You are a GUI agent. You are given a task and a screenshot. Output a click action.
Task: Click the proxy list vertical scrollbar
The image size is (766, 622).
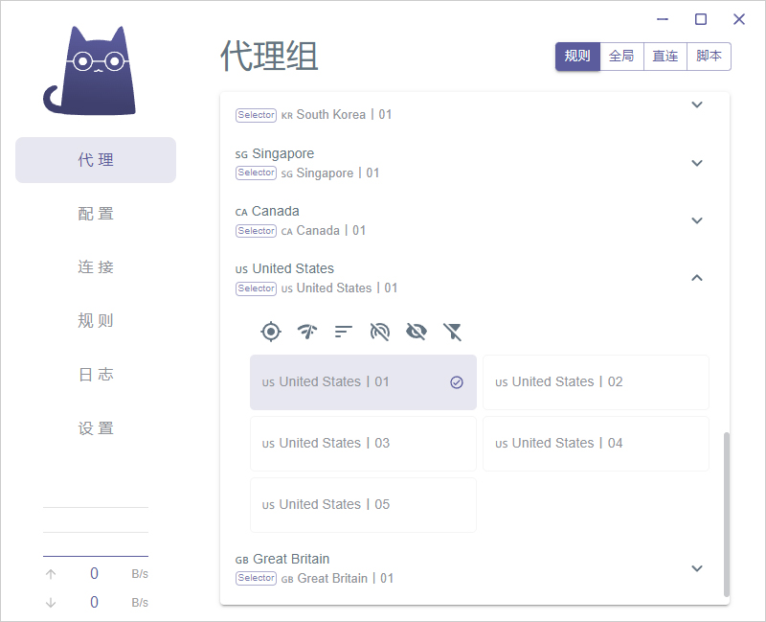[726, 513]
